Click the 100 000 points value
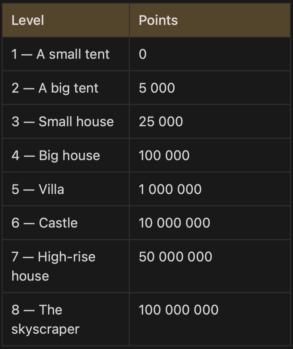Screen dimensions: 293x349 tap(164, 156)
